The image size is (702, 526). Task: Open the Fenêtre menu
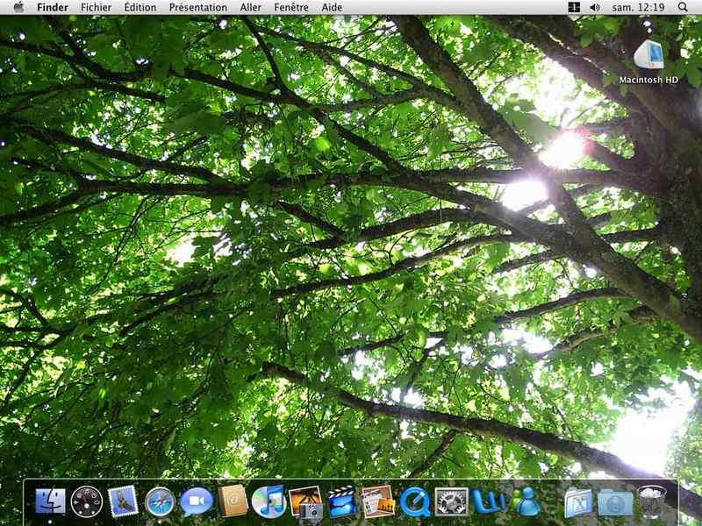pos(291,8)
